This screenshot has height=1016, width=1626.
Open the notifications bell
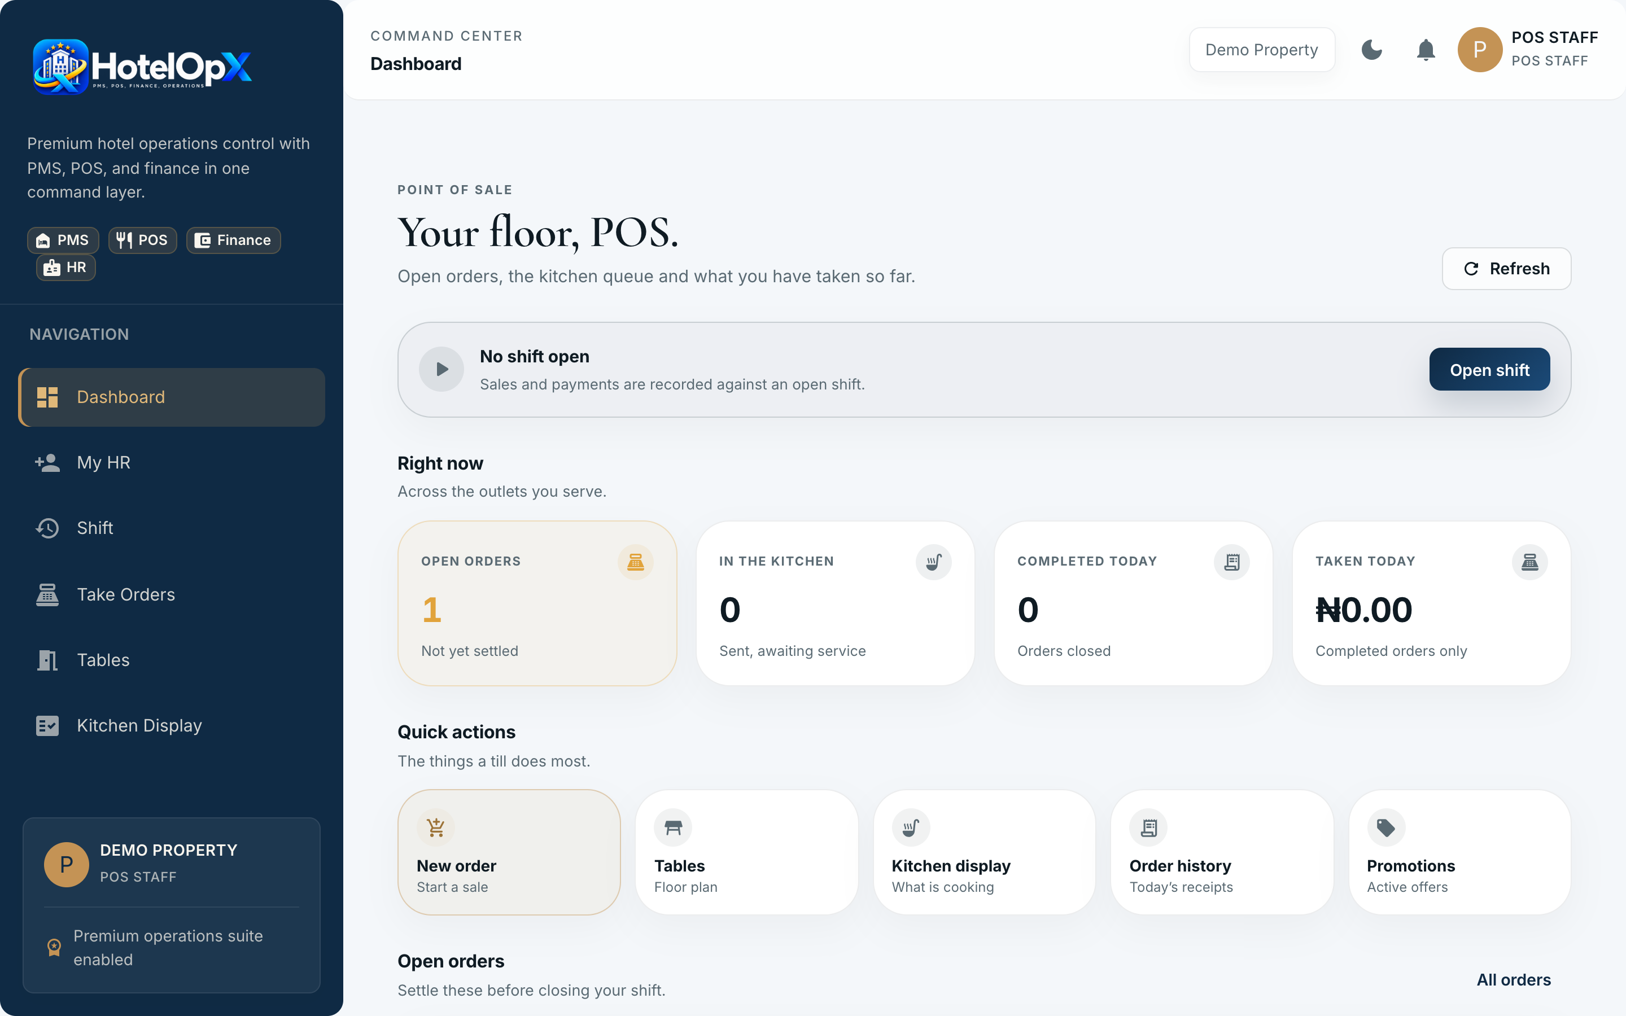point(1425,50)
